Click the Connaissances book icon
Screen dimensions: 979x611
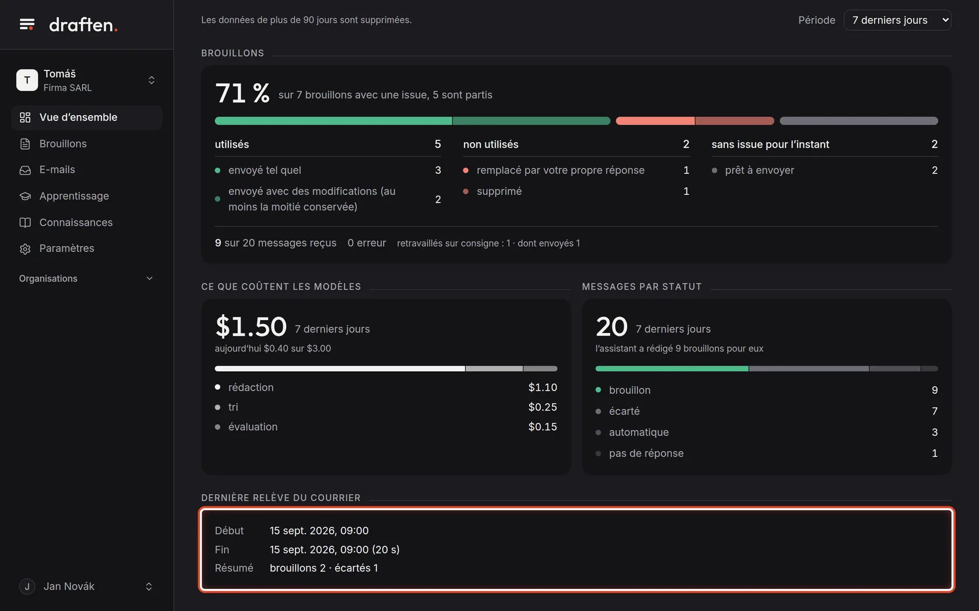point(25,222)
